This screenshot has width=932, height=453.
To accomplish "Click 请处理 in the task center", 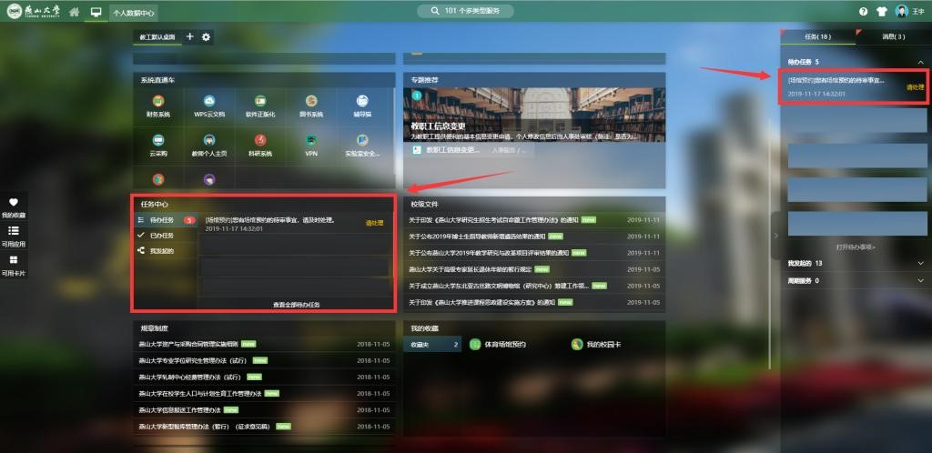I will pos(374,222).
